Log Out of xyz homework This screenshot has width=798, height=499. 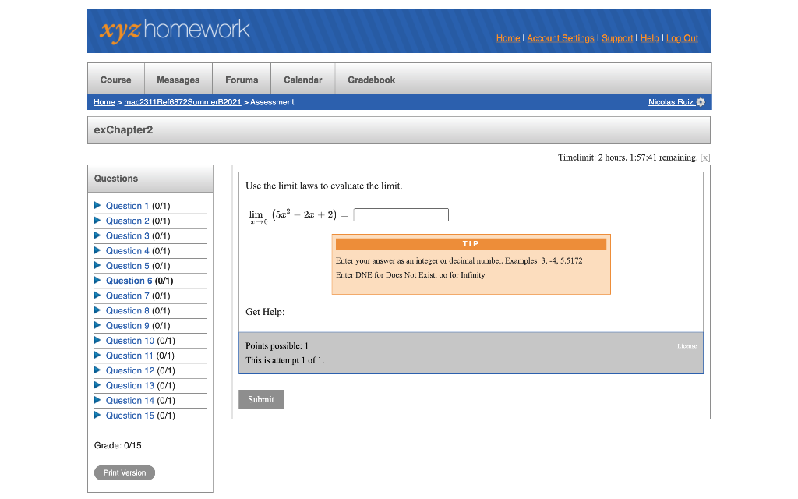click(682, 38)
